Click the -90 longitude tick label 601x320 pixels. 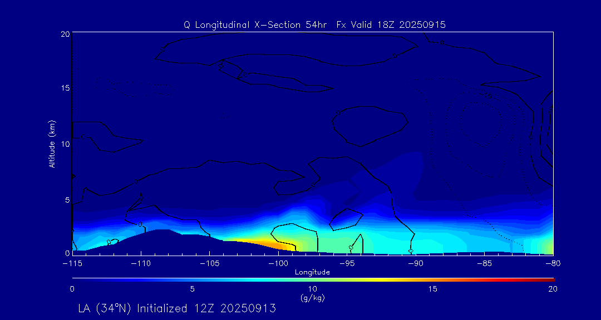(x=416, y=264)
